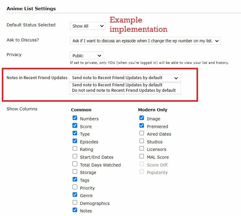Open the Default Status Selected dropdown
Image resolution: width=241 pixels, height=216 pixels.
pyautogui.click(x=88, y=26)
